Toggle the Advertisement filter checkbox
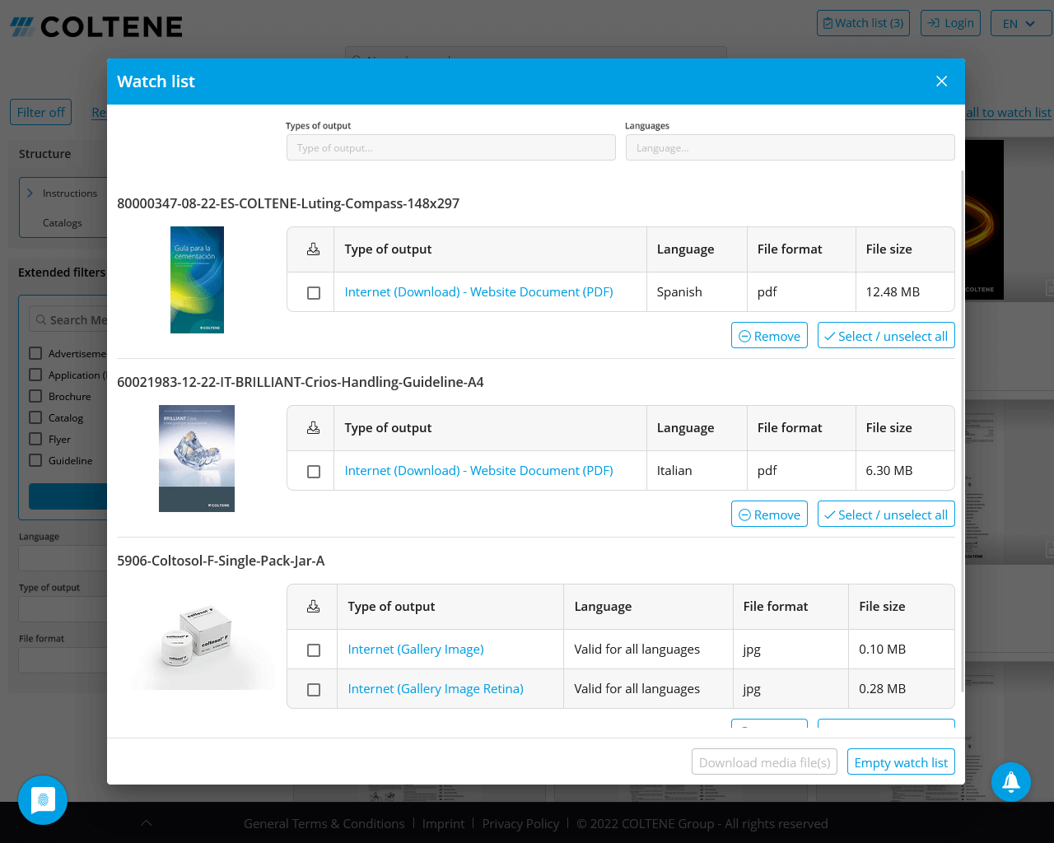 point(35,353)
